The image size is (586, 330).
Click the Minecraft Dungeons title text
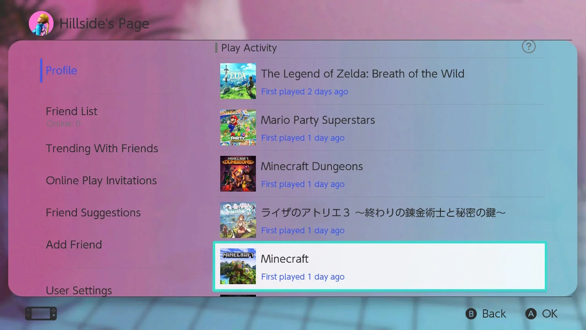point(312,166)
